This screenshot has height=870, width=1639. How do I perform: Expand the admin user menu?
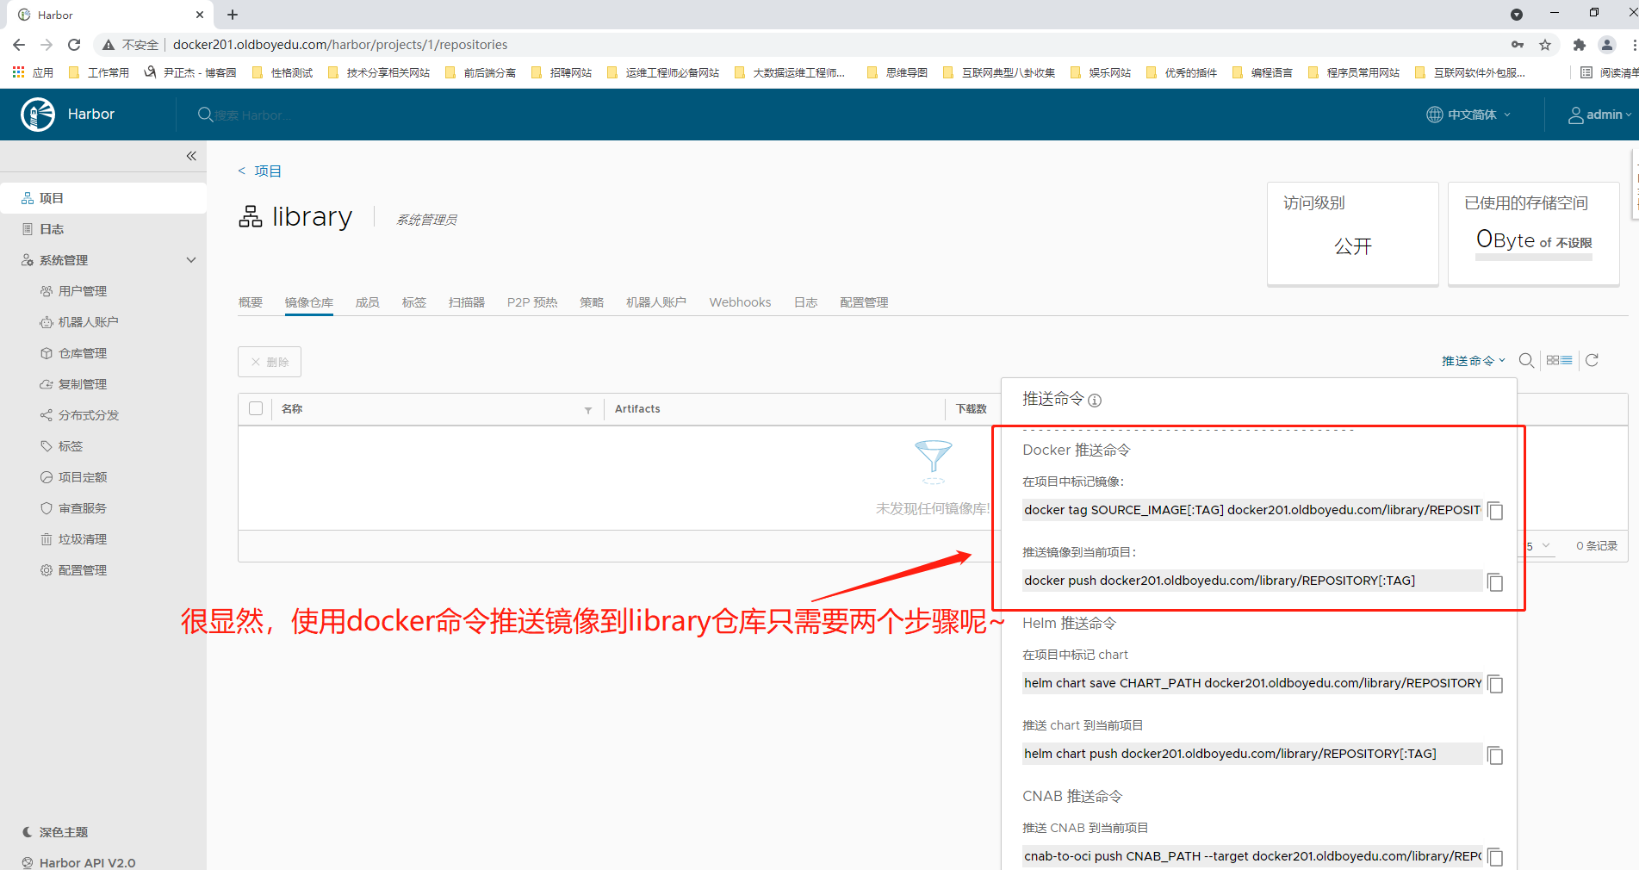1599,115
